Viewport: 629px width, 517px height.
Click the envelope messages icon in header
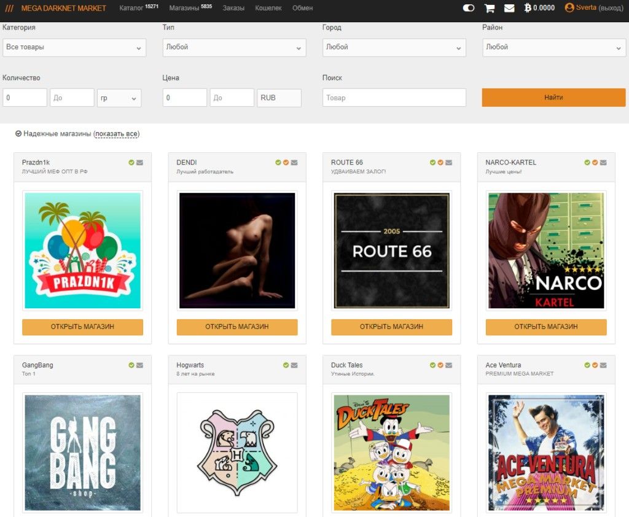pos(509,8)
